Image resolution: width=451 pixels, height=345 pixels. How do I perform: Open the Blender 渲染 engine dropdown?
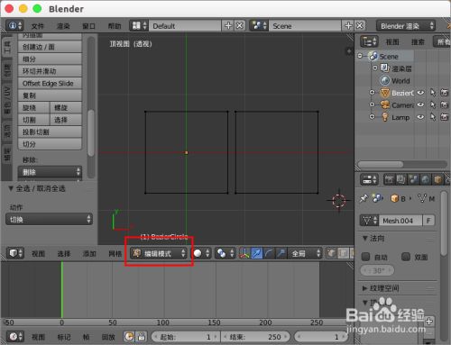click(406, 26)
